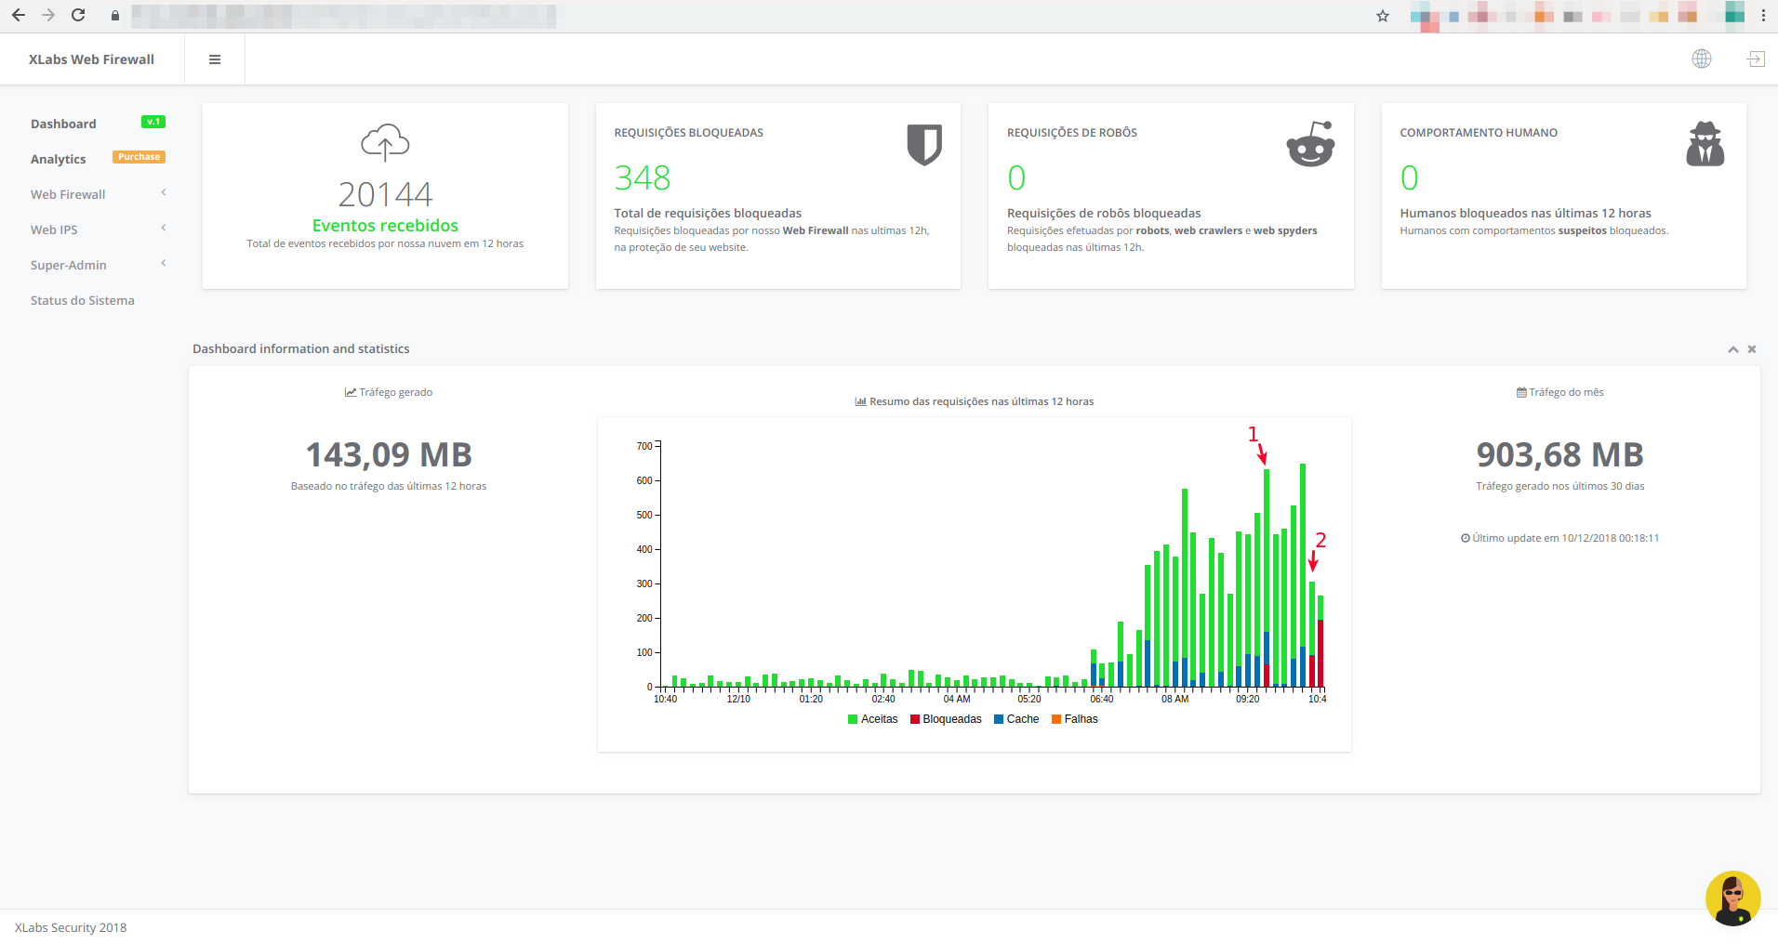Image resolution: width=1778 pixels, height=944 pixels.
Task: Expand the Web IPS sidebar chevron
Action: coord(164,228)
